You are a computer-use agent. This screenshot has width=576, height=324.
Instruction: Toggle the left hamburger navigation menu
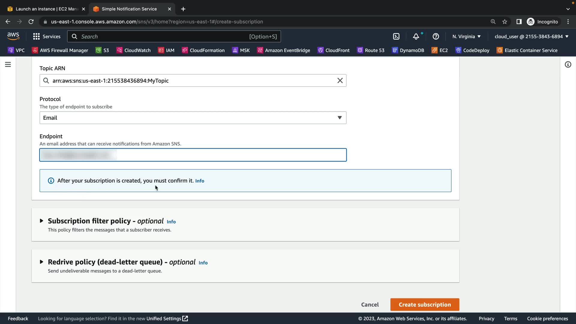click(x=8, y=64)
